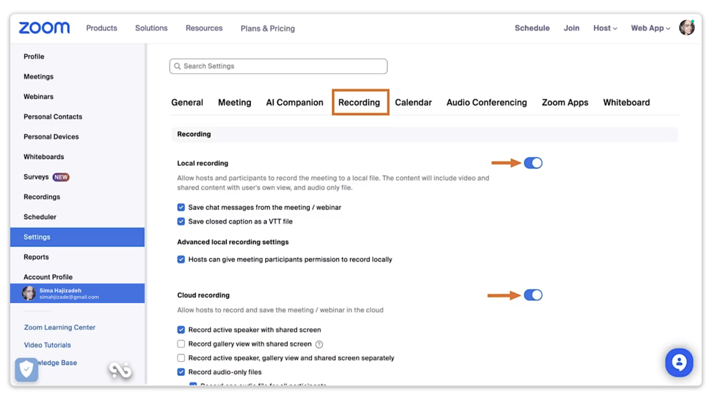This screenshot has width=712, height=400.
Task: Switch to the General tab
Action: pyautogui.click(x=187, y=103)
